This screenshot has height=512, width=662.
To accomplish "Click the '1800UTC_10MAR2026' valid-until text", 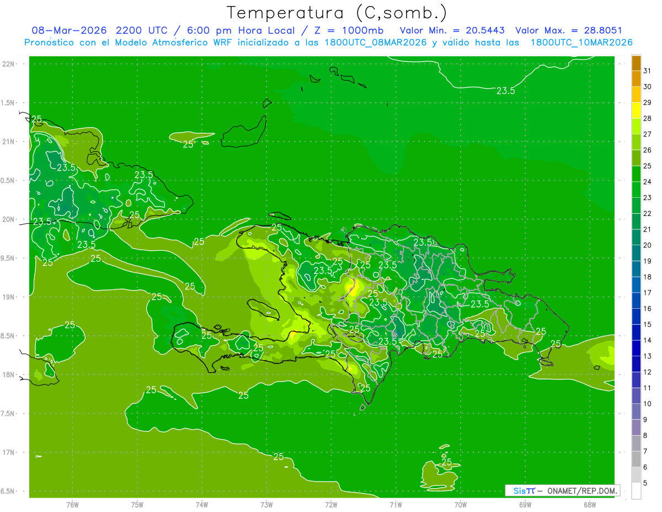I will 581,43.
